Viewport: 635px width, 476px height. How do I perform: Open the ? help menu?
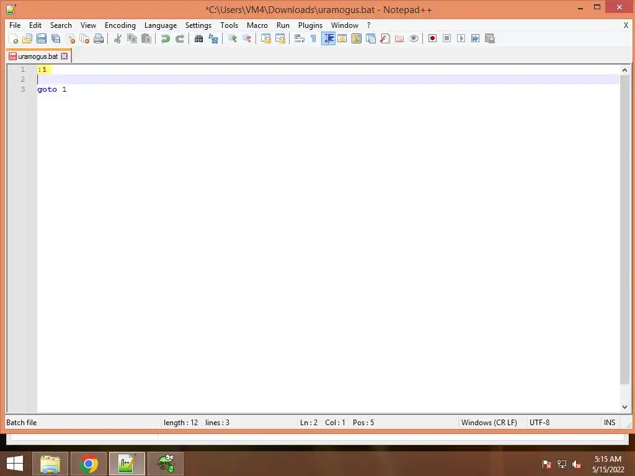(x=368, y=25)
